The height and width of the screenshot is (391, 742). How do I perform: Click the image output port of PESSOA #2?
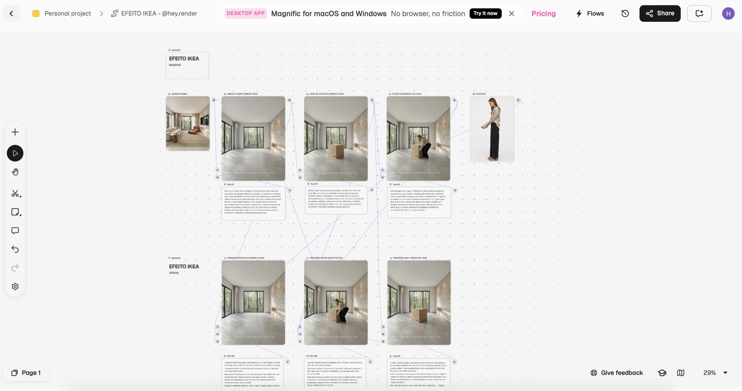point(518,100)
